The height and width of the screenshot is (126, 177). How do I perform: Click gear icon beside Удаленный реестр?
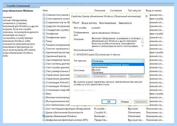44,56
